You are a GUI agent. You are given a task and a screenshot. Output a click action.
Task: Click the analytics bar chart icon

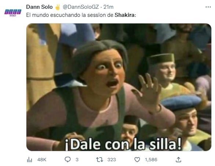pyautogui.click(x=29, y=160)
